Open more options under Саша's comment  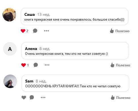[x=46, y=31]
